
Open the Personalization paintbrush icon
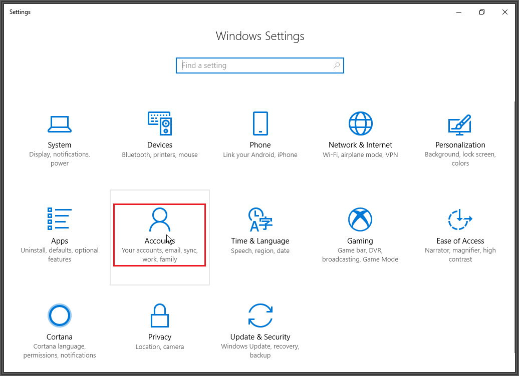click(x=460, y=124)
